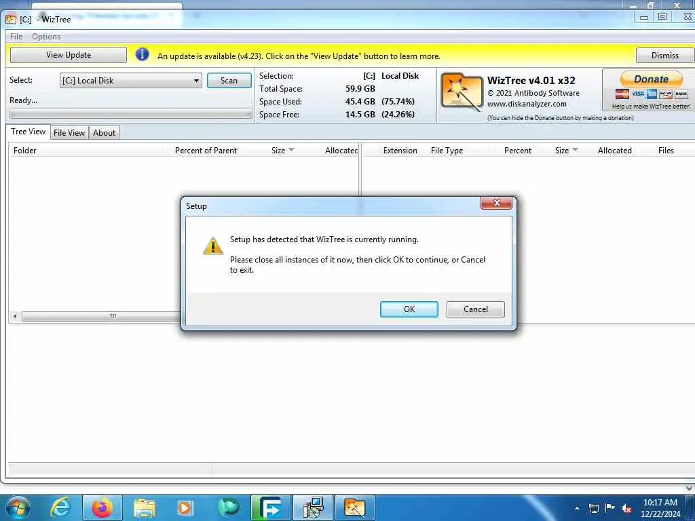Click the Space Used value 45.4 GB
This screenshot has width=695, height=521.
360,102
